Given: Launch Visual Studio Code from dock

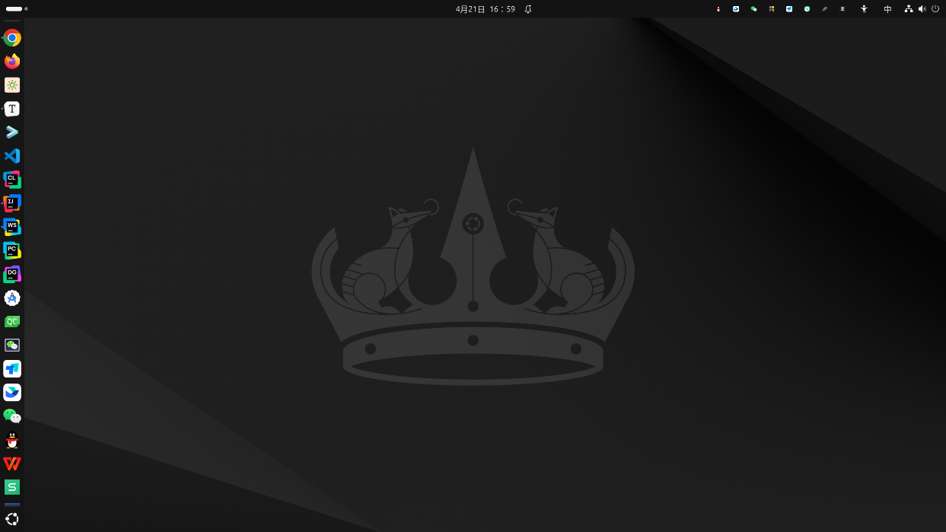Looking at the screenshot, I should pyautogui.click(x=12, y=156).
